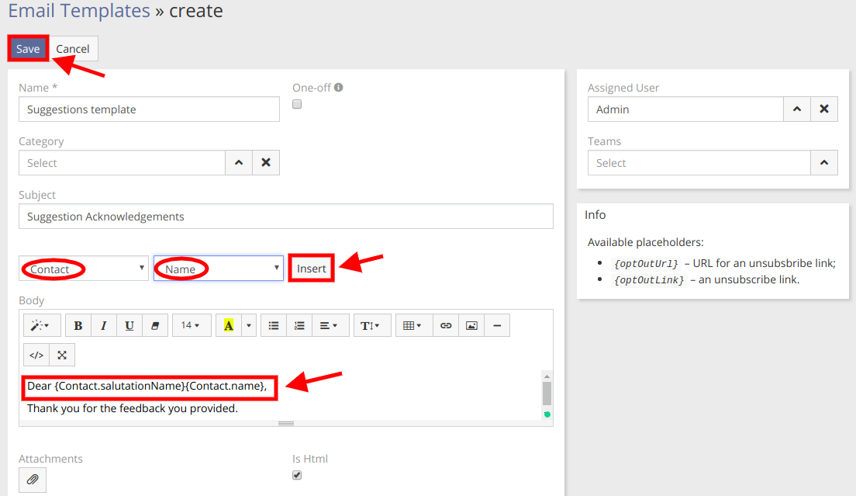Image resolution: width=856 pixels, height=496 pixels.
Task: Open the font size 14 dropdown
Action: pyautogui.click(x=191, y=325)
